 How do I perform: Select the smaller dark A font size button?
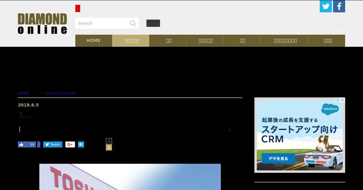[x=109, y=141]
